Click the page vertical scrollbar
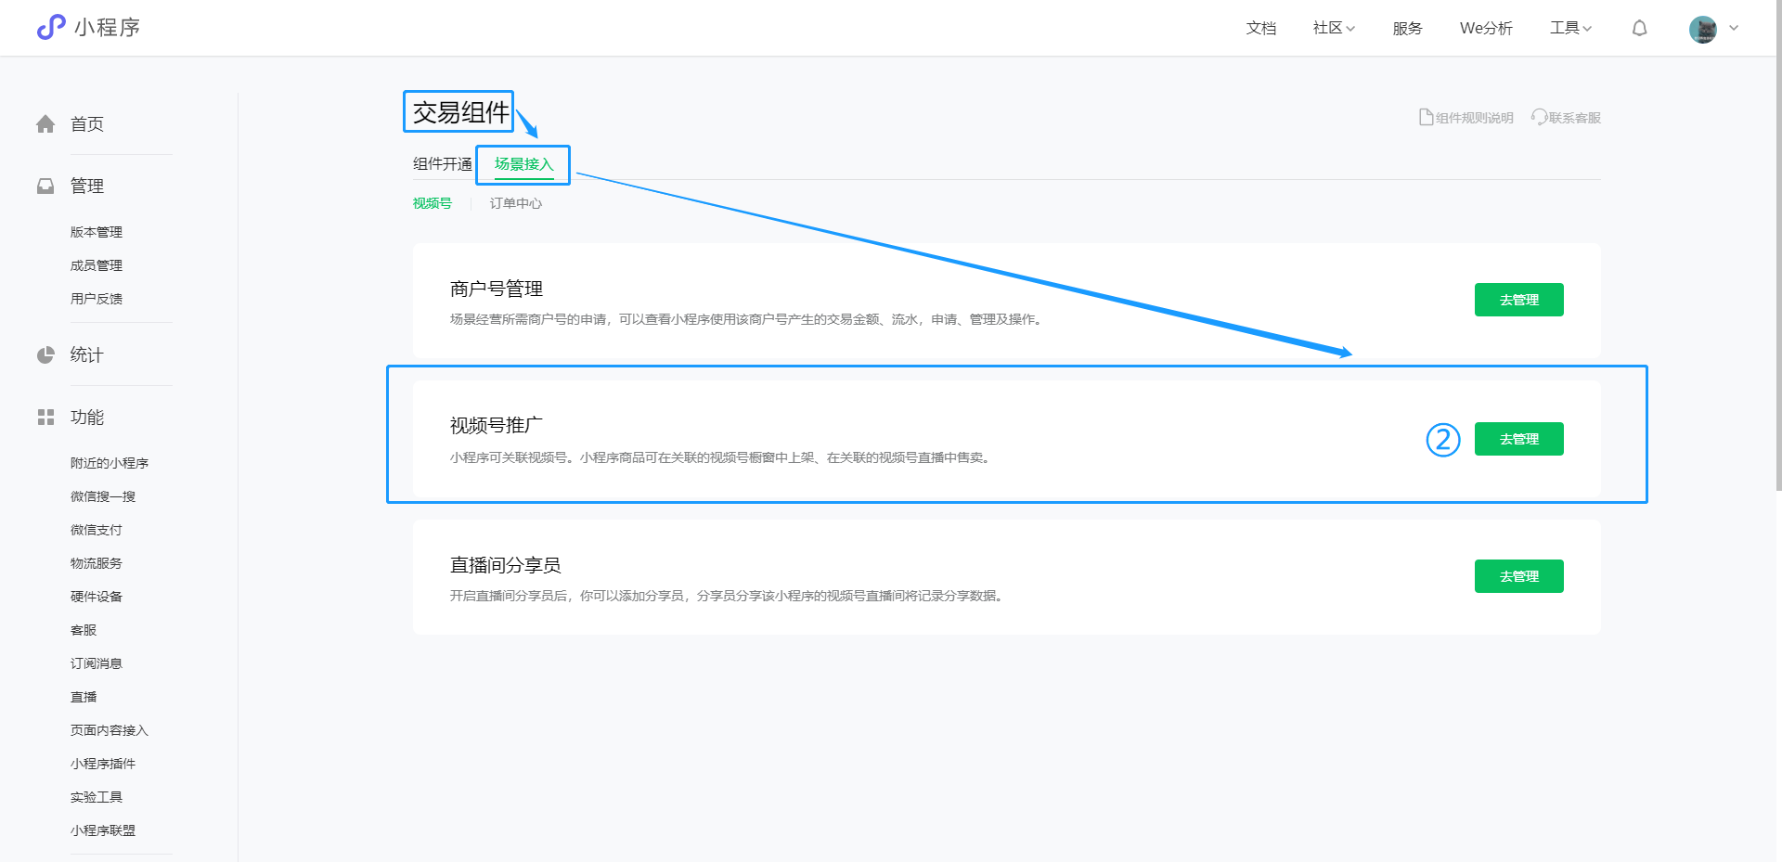 coord(1778,246)
